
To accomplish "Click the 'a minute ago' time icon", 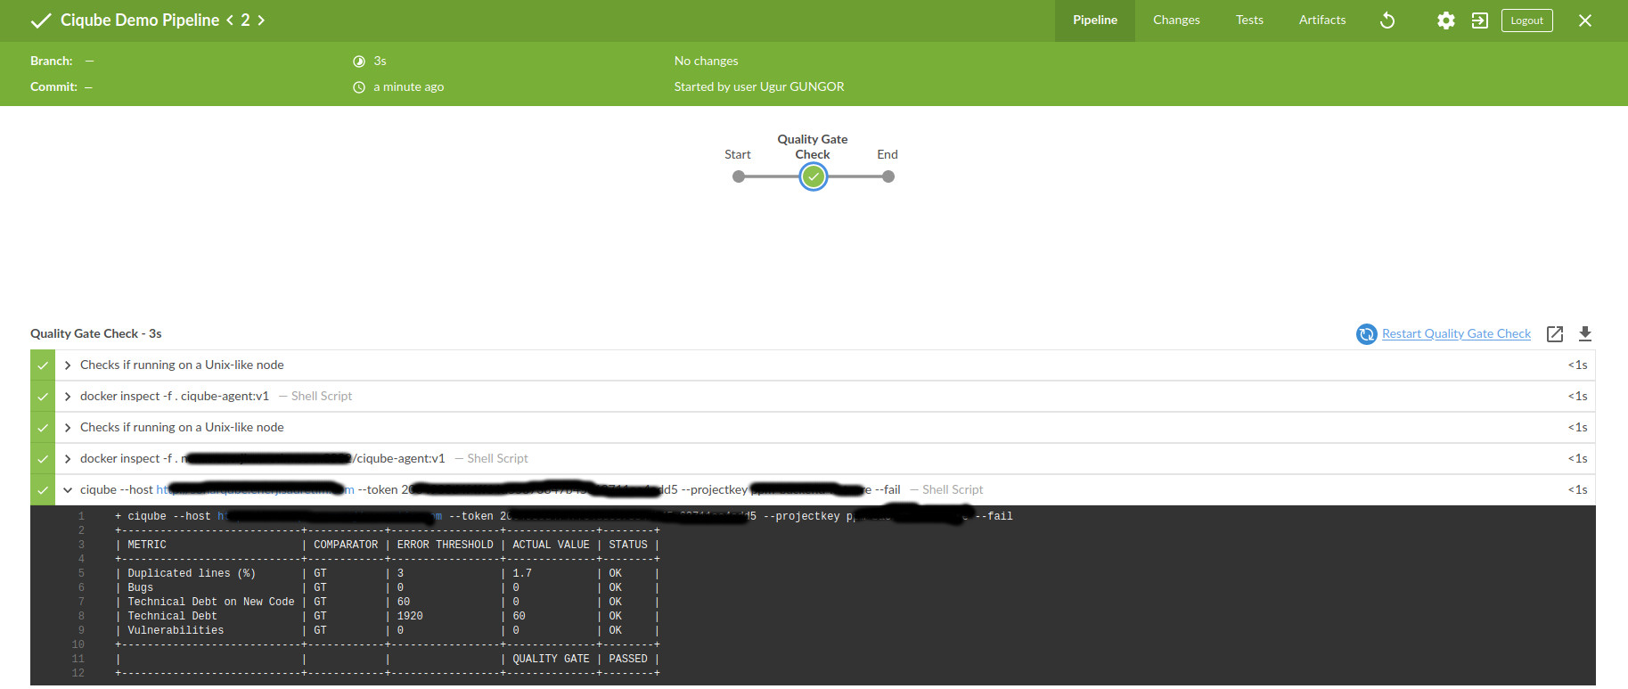I will click(359, 87).
